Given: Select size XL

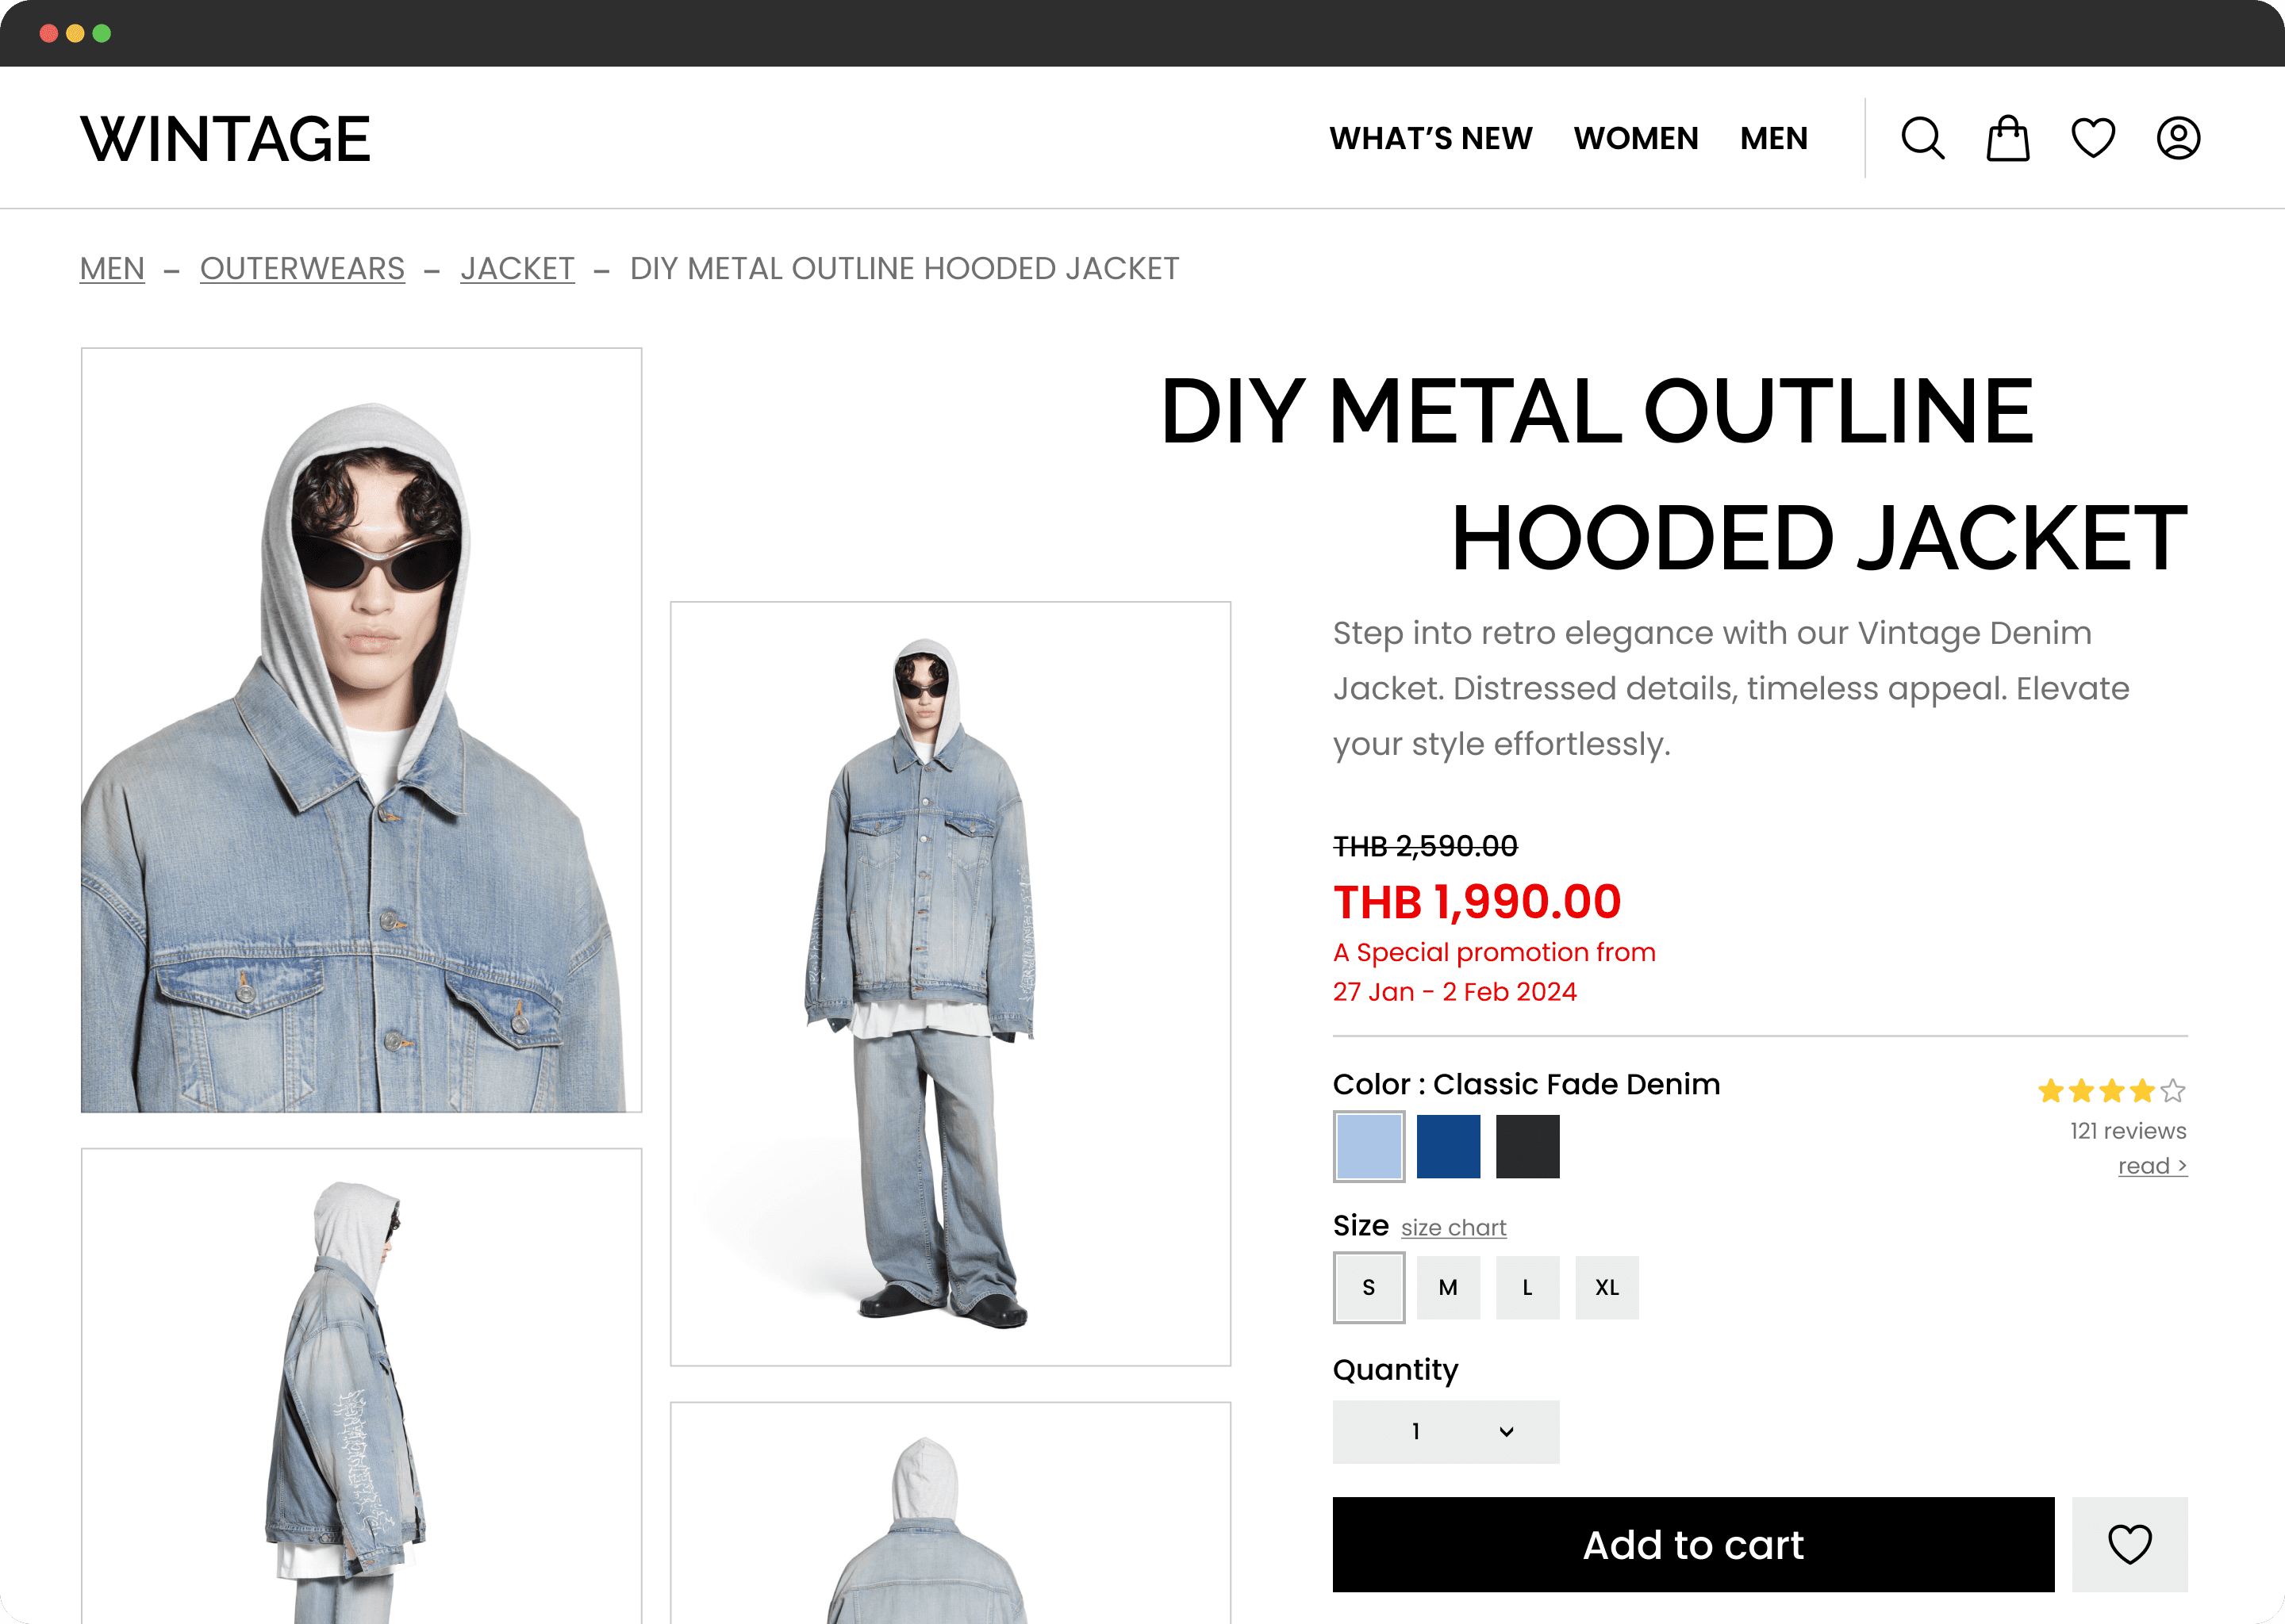Looking at the screenshot, I should pyautogui.click(x=1607, y=1287).
